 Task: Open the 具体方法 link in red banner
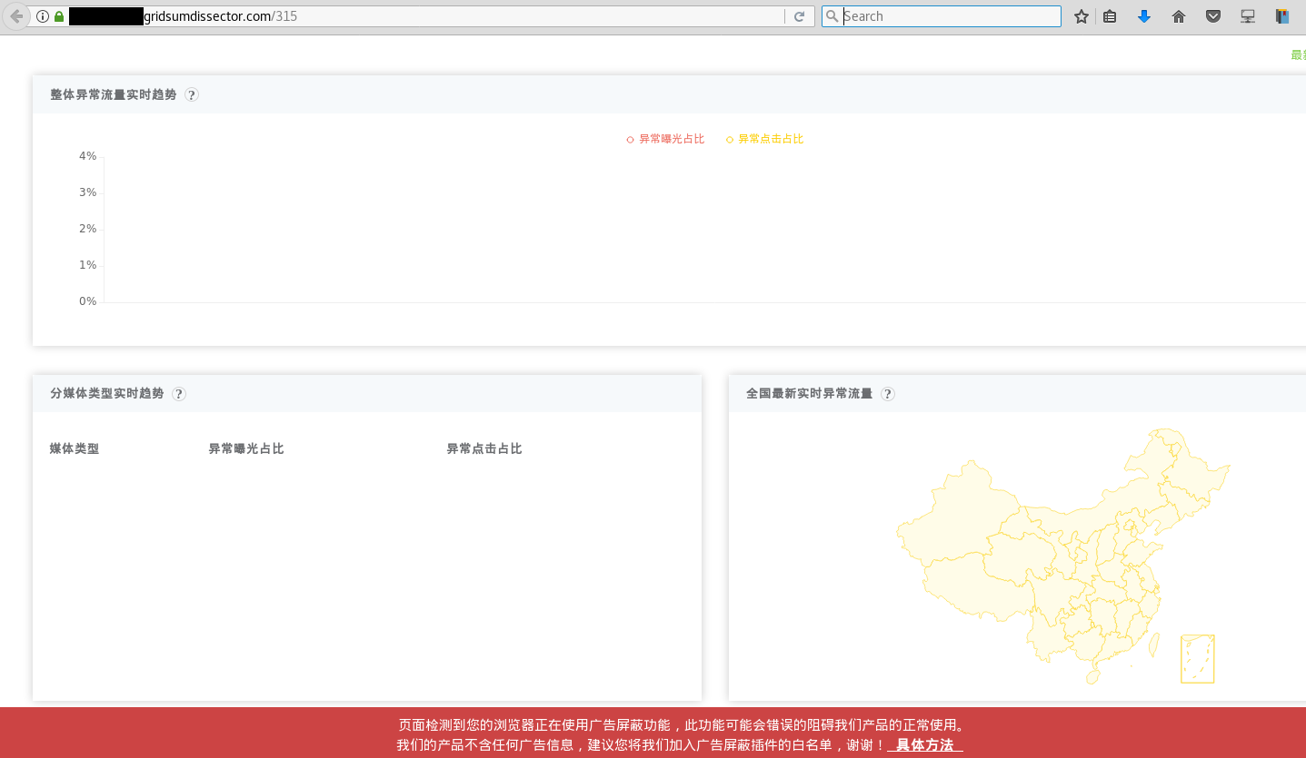tap(925, 745)
